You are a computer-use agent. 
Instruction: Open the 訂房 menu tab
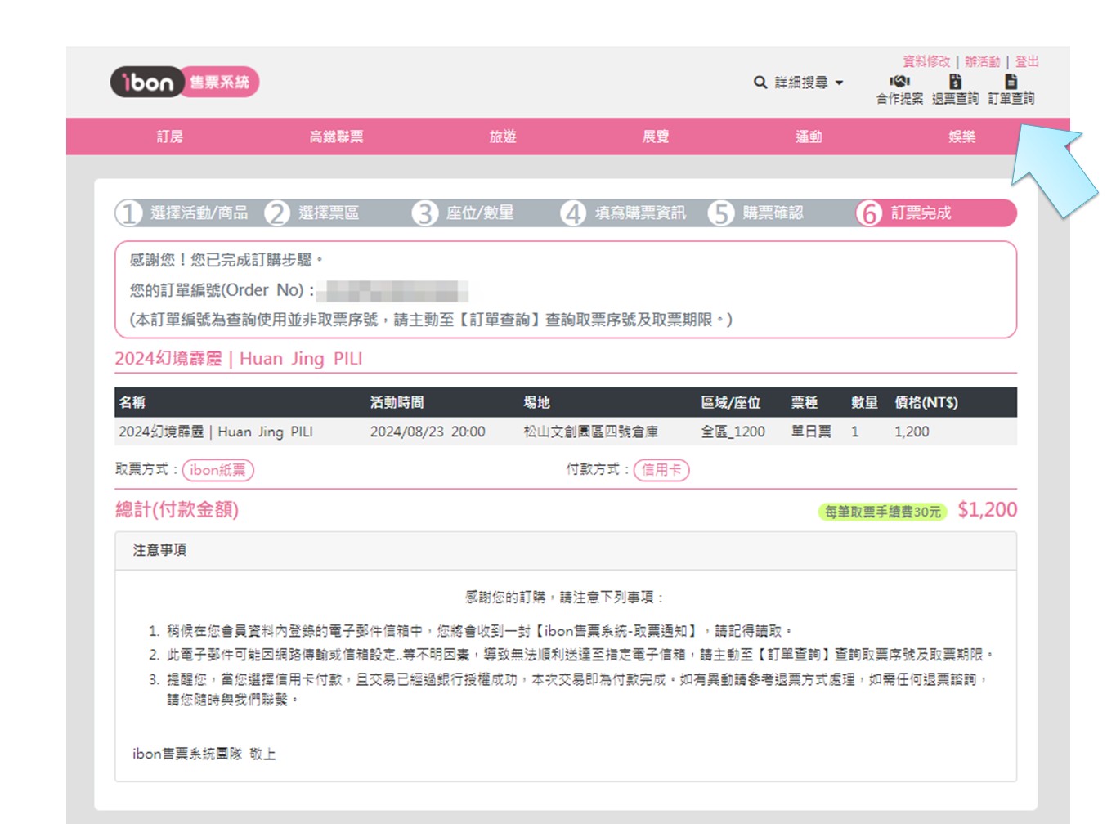pos(170,137)
